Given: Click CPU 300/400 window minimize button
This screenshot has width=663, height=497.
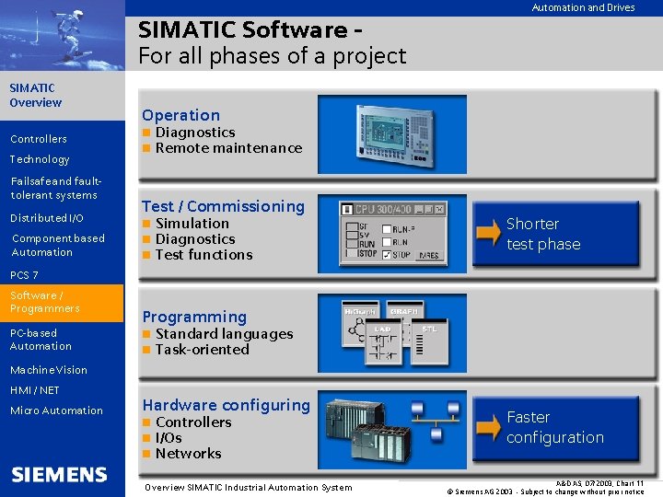Looking at the screenshot, I should (419, 209).
